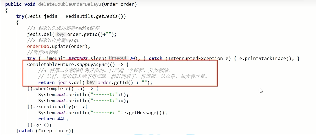Click the comment starting with //3
The height and width of the screenshot is (135, 316).
pos(104,70)
